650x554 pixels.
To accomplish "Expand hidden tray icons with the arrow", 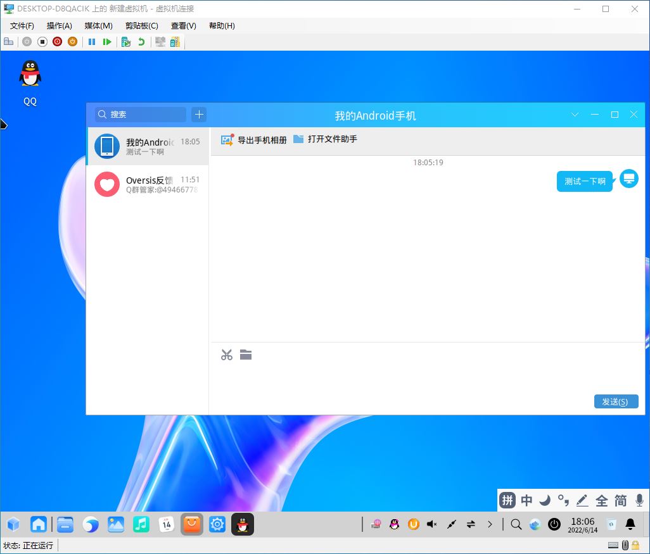I will 490,524.
